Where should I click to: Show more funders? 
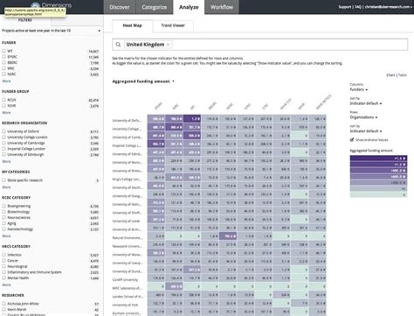click(x=6, y=81)
